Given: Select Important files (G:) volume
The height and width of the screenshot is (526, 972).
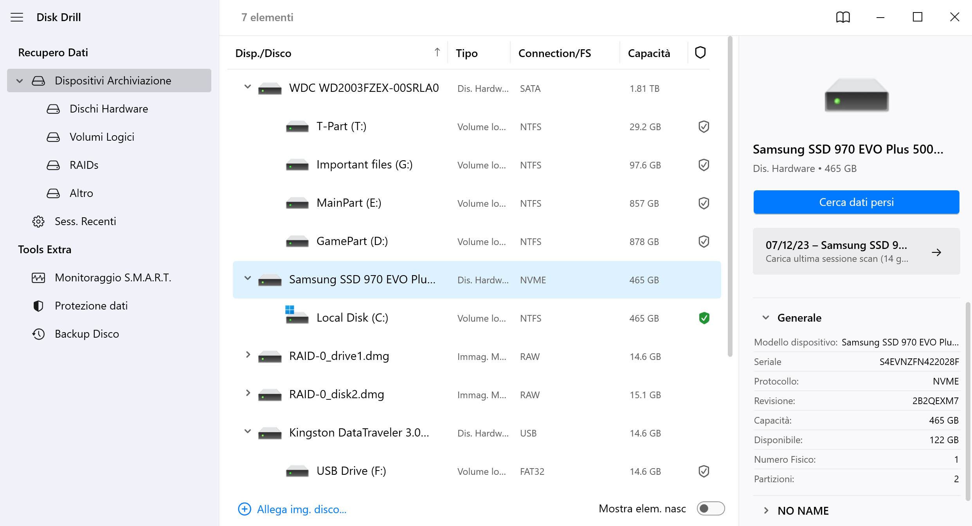Looking at the screenshot, I should tap(477, 165).
